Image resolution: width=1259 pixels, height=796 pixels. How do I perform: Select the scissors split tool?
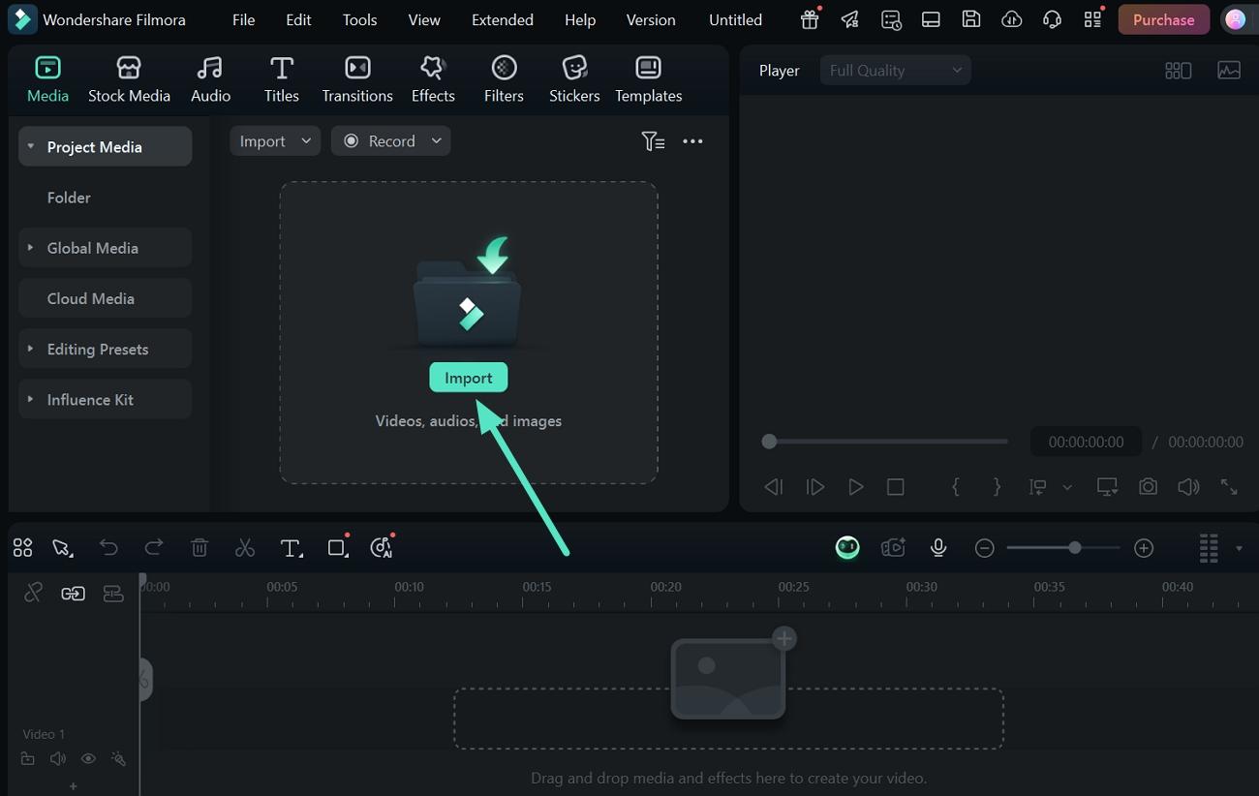click(x=245, y=548)
